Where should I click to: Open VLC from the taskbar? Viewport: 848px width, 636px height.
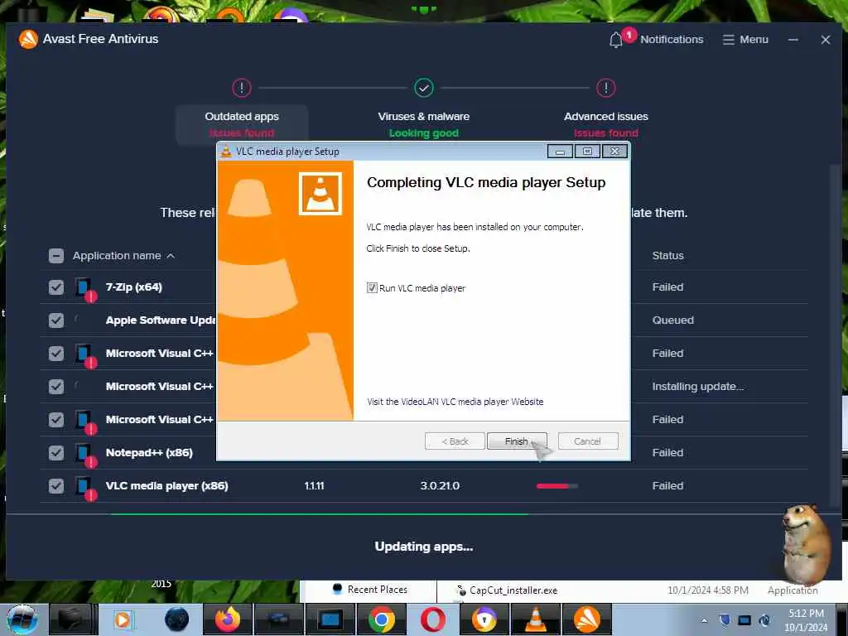536,619
